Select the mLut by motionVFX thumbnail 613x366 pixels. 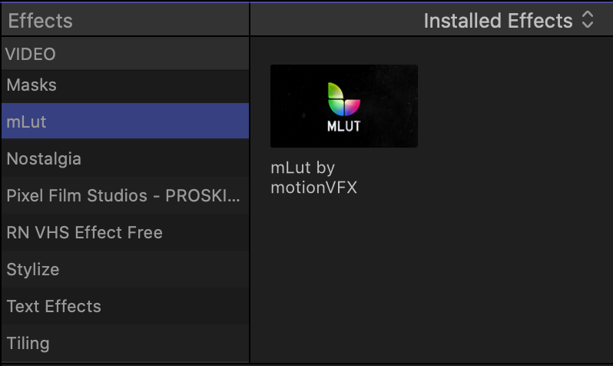click(344, 106)
